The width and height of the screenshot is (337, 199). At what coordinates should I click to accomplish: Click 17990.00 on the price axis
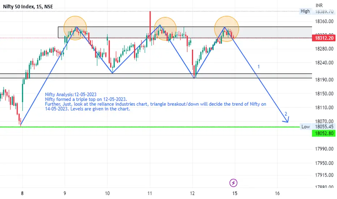pos(324,149)
